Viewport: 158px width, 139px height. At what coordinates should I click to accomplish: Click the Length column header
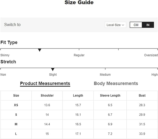click(78, 96)
